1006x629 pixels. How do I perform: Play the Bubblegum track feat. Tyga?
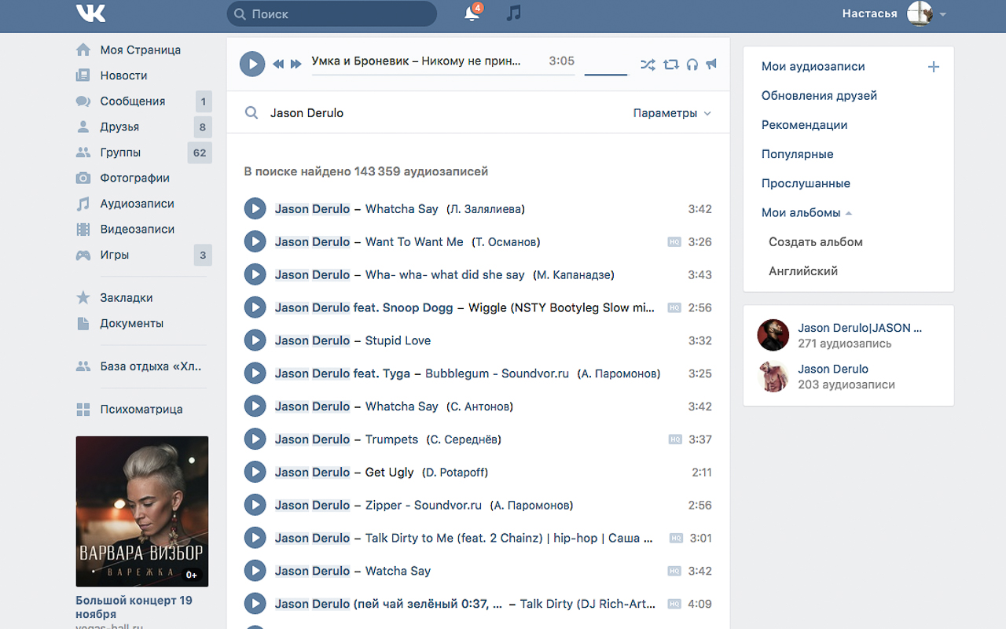[255, 373]
